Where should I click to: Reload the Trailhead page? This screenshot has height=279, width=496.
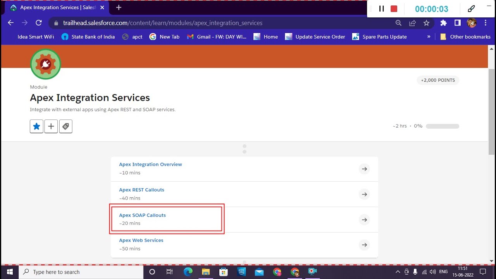coord(38,23)
